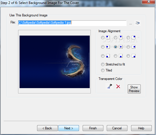Click the Show Preview button

click(134, 89)
